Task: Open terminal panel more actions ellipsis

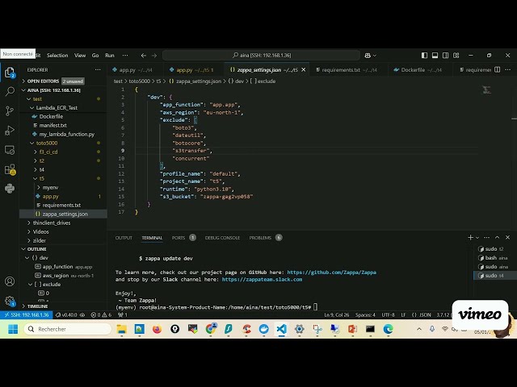Action: point(486,237)
